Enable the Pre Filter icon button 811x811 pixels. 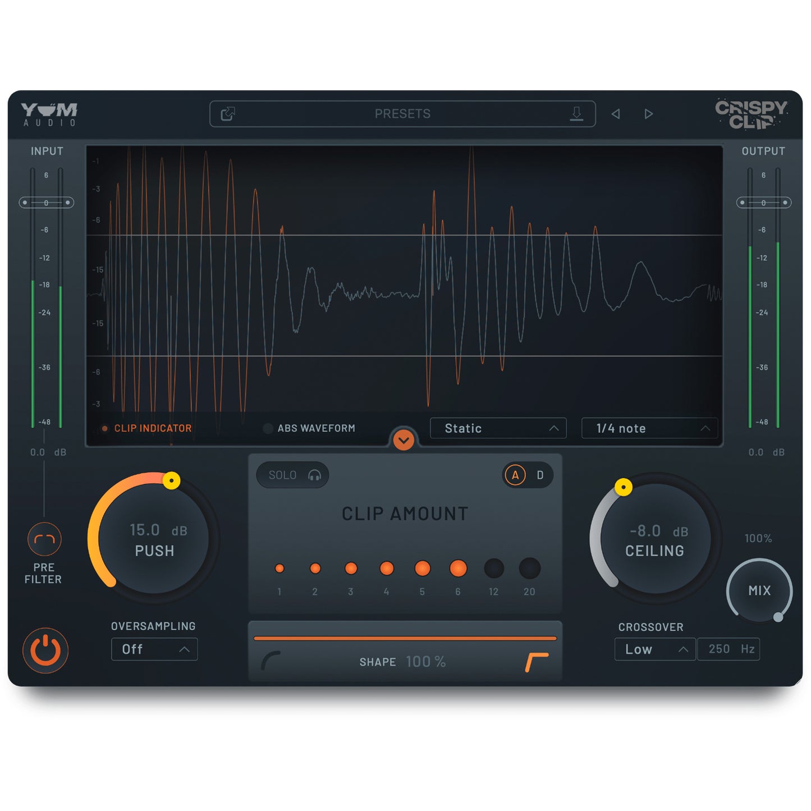(44, 539)
